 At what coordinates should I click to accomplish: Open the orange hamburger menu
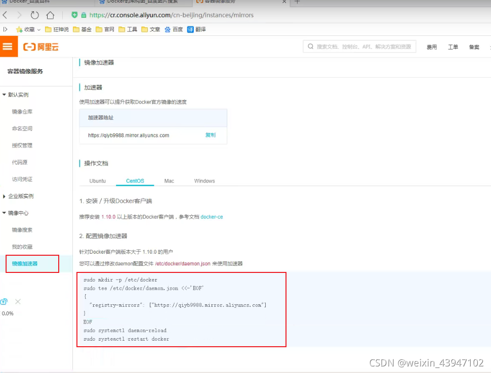tap(9, 46)
